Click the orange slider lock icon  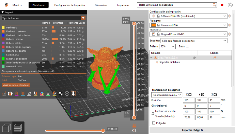134,126
